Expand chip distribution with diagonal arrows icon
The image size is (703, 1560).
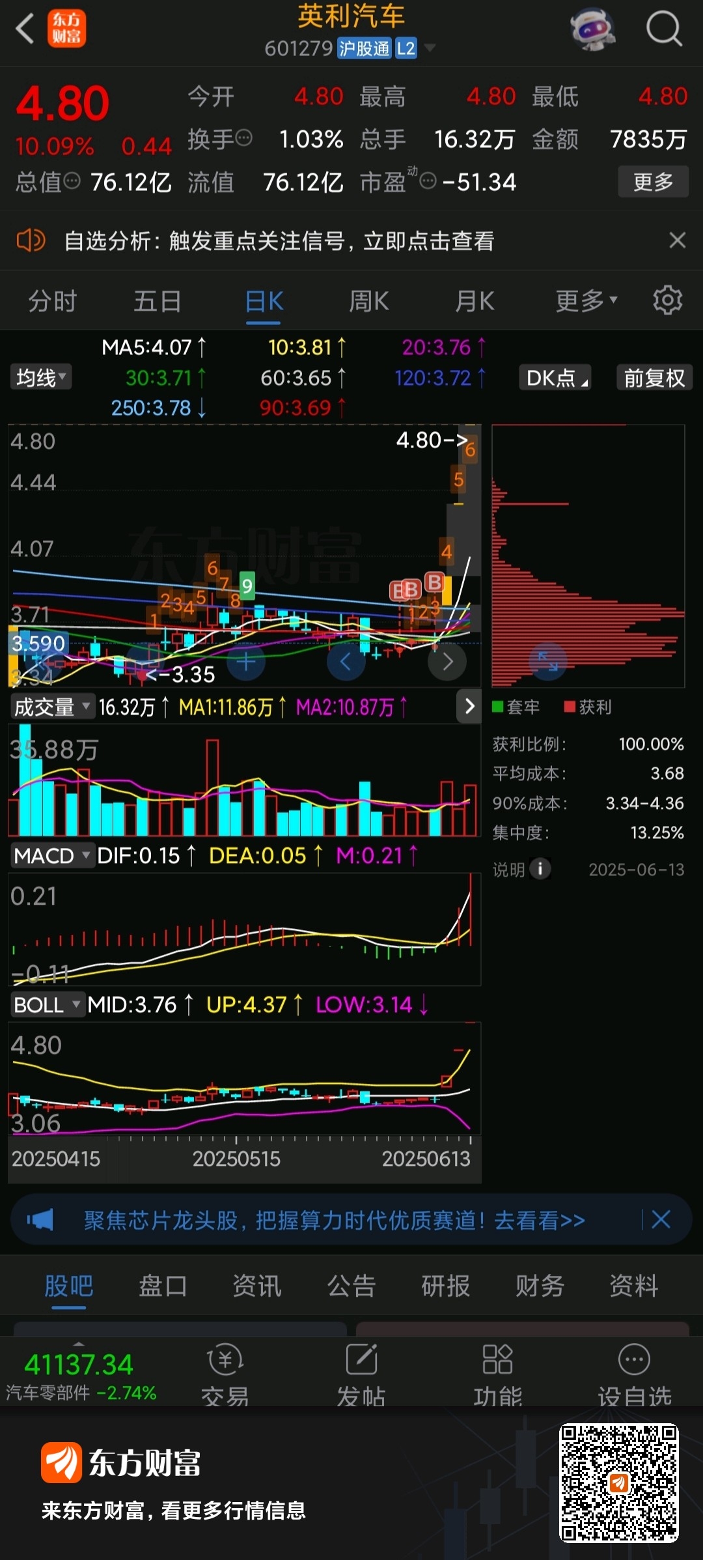(x=547, y=662)
